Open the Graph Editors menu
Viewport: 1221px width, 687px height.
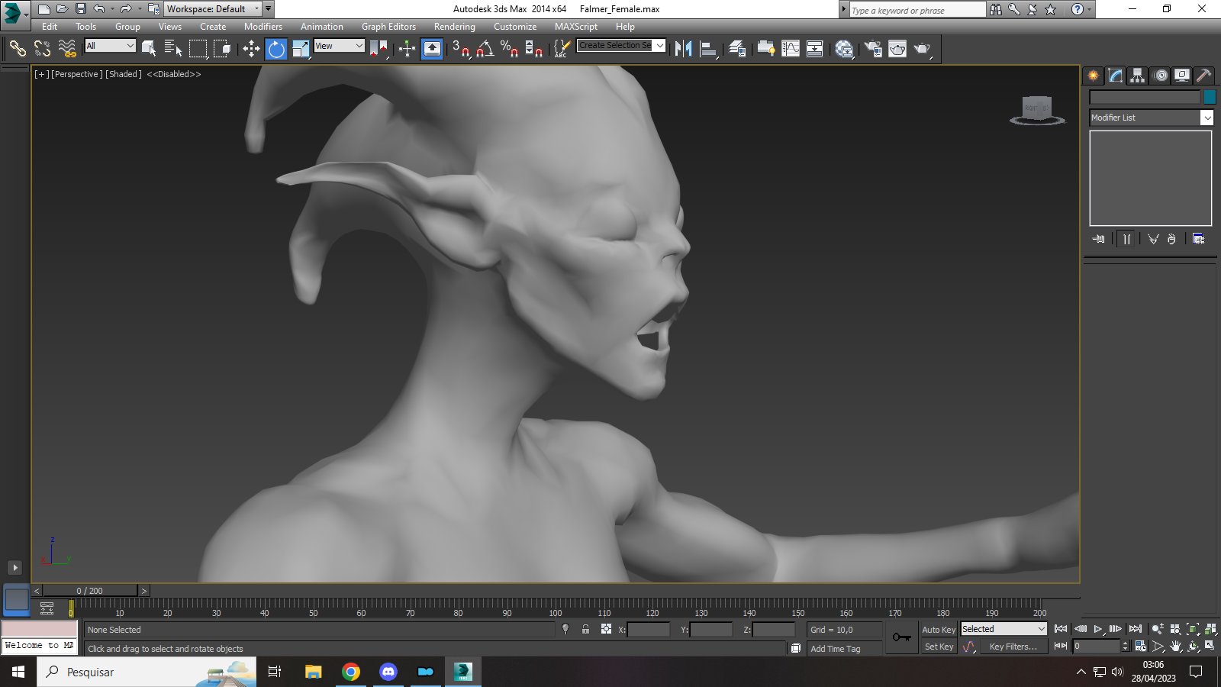(388, 27)
